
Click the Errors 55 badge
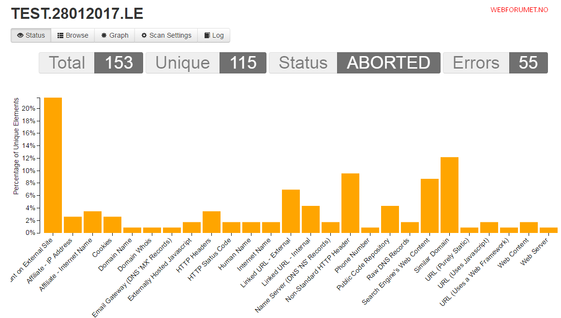496,63
